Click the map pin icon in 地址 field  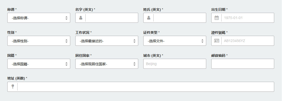tap(13, 86)
